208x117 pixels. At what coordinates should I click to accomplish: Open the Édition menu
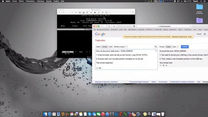[21, 1]
